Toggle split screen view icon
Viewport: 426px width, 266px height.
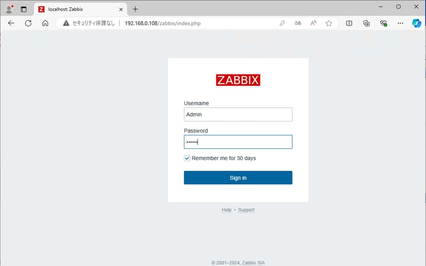click(349, 24)
